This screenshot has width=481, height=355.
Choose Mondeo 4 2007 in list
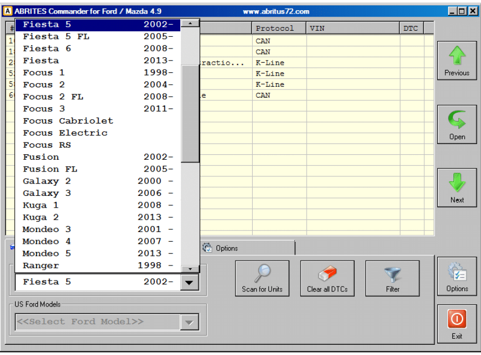coord(98,241)
